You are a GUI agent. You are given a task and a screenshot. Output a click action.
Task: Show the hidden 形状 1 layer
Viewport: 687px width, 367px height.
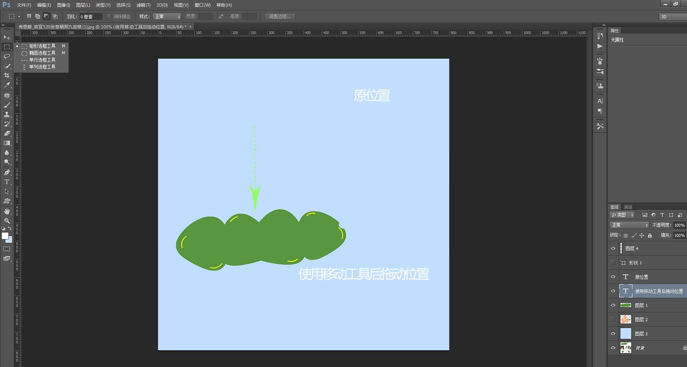[x=613, y=263]
